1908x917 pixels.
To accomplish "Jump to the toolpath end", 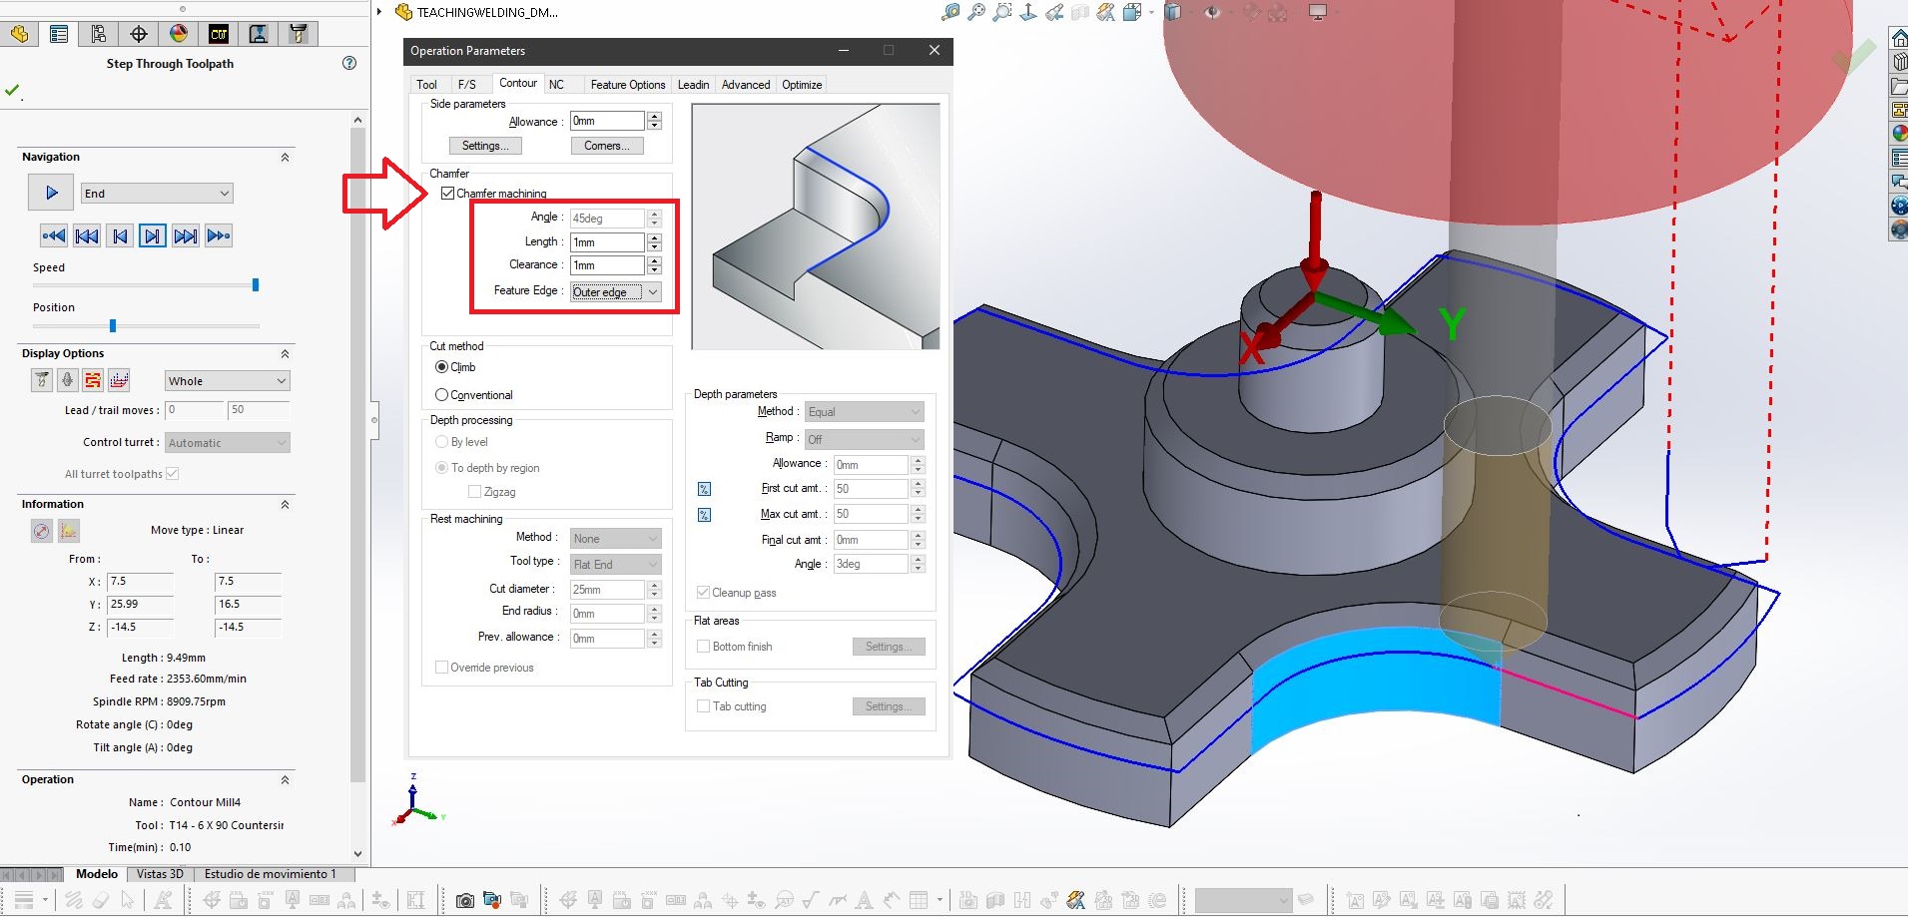I will [x=219, y=235].
